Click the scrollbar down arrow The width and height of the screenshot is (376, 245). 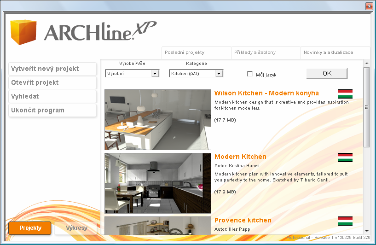point(367,231)
